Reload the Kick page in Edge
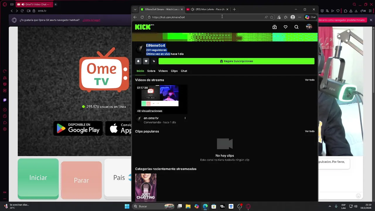Image resolution: width=375 pixels, height=211 pixels. coord(142,17)
